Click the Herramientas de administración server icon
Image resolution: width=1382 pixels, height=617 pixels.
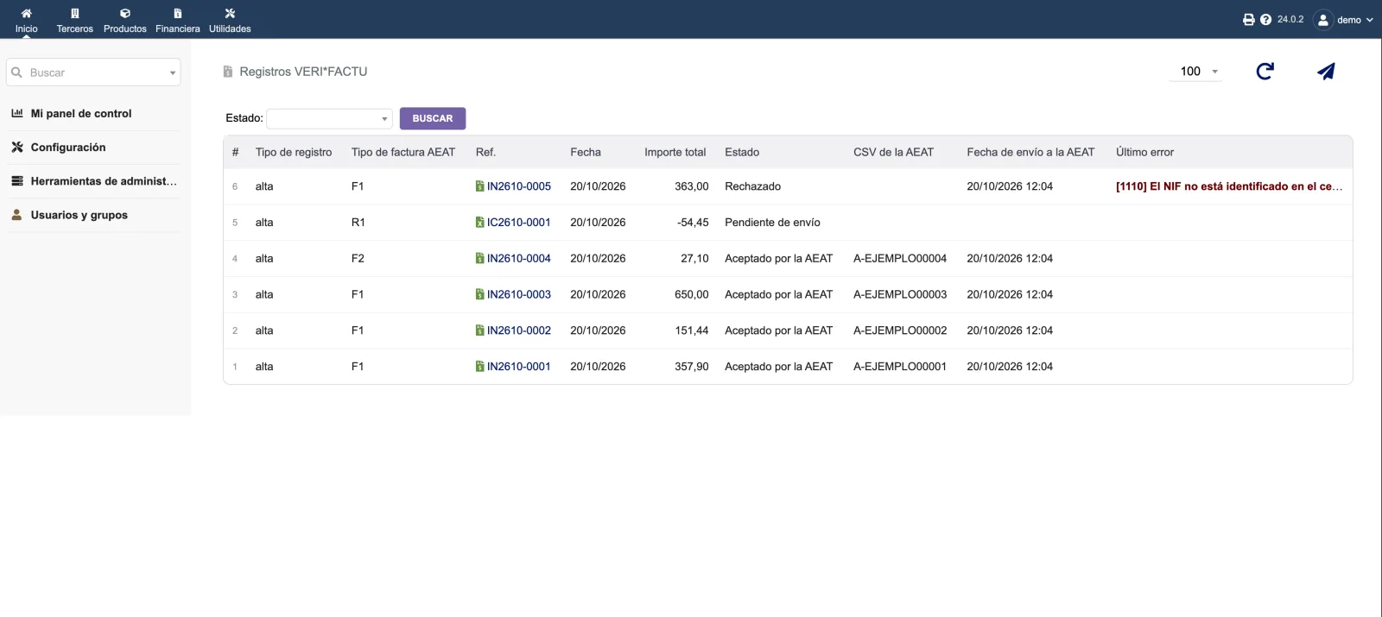pyautogui.click(x=17, y=180)
